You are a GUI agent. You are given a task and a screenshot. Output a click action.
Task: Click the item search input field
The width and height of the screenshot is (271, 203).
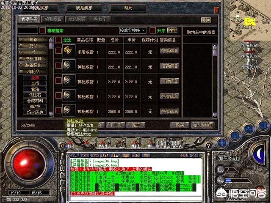[28, 30]
